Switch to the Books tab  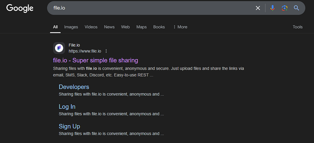coord(159,27)
